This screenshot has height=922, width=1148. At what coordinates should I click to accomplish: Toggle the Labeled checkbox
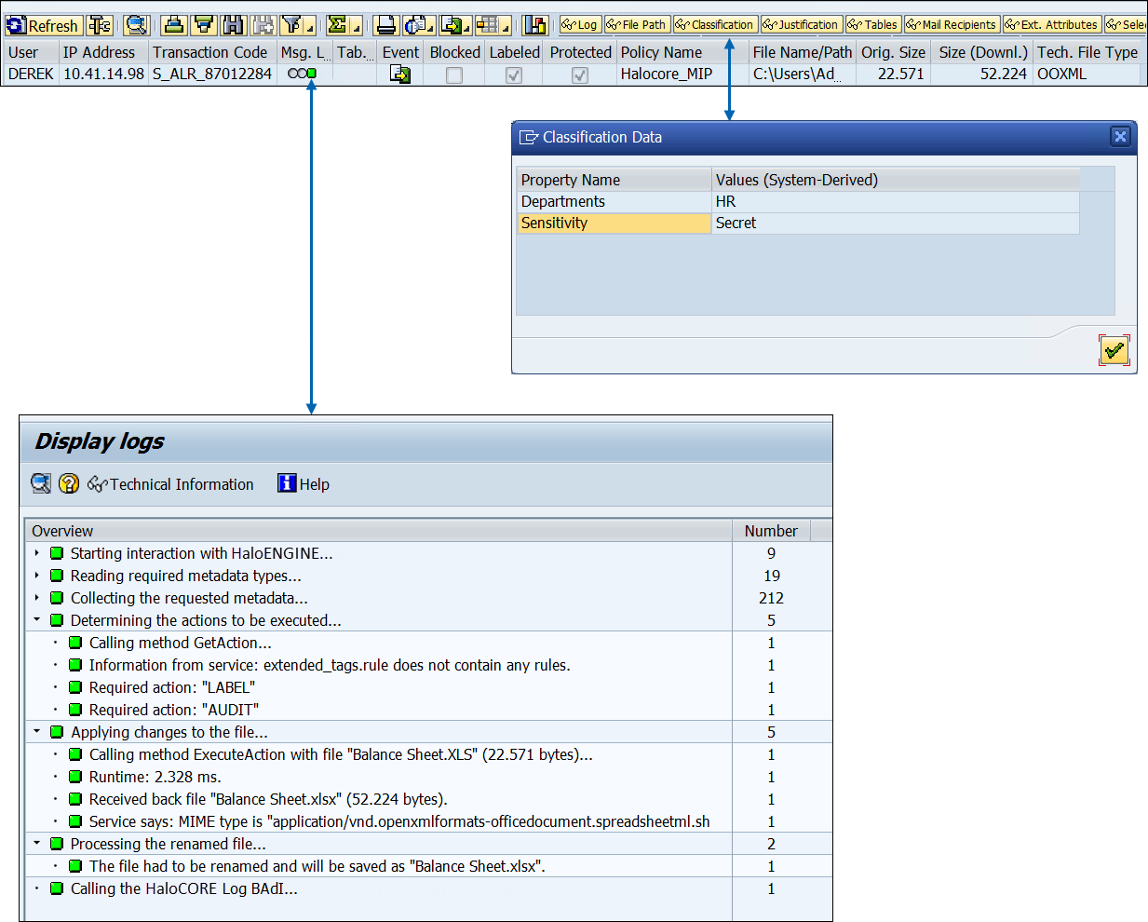[x=514, y=75]
